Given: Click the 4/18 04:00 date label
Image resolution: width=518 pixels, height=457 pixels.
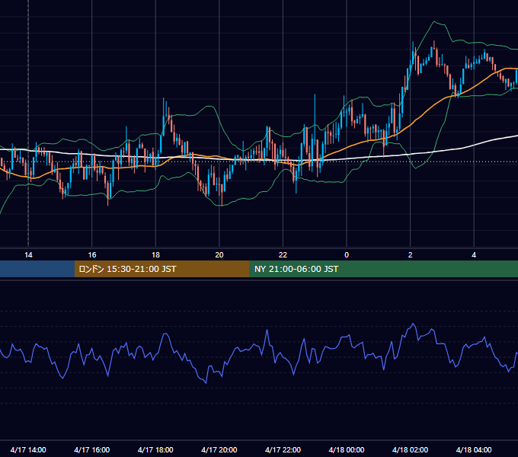Looking at the screenshot, I should pyautogui.click(x=474, y=449).
